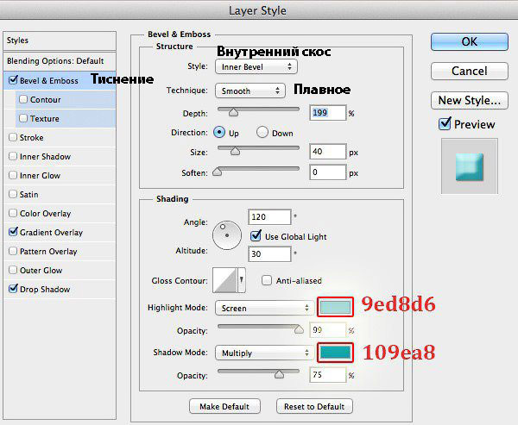Select the Stroke effect row
This screenshot has width=518, height=425.
pyautogui.click(x=60, y=137)
